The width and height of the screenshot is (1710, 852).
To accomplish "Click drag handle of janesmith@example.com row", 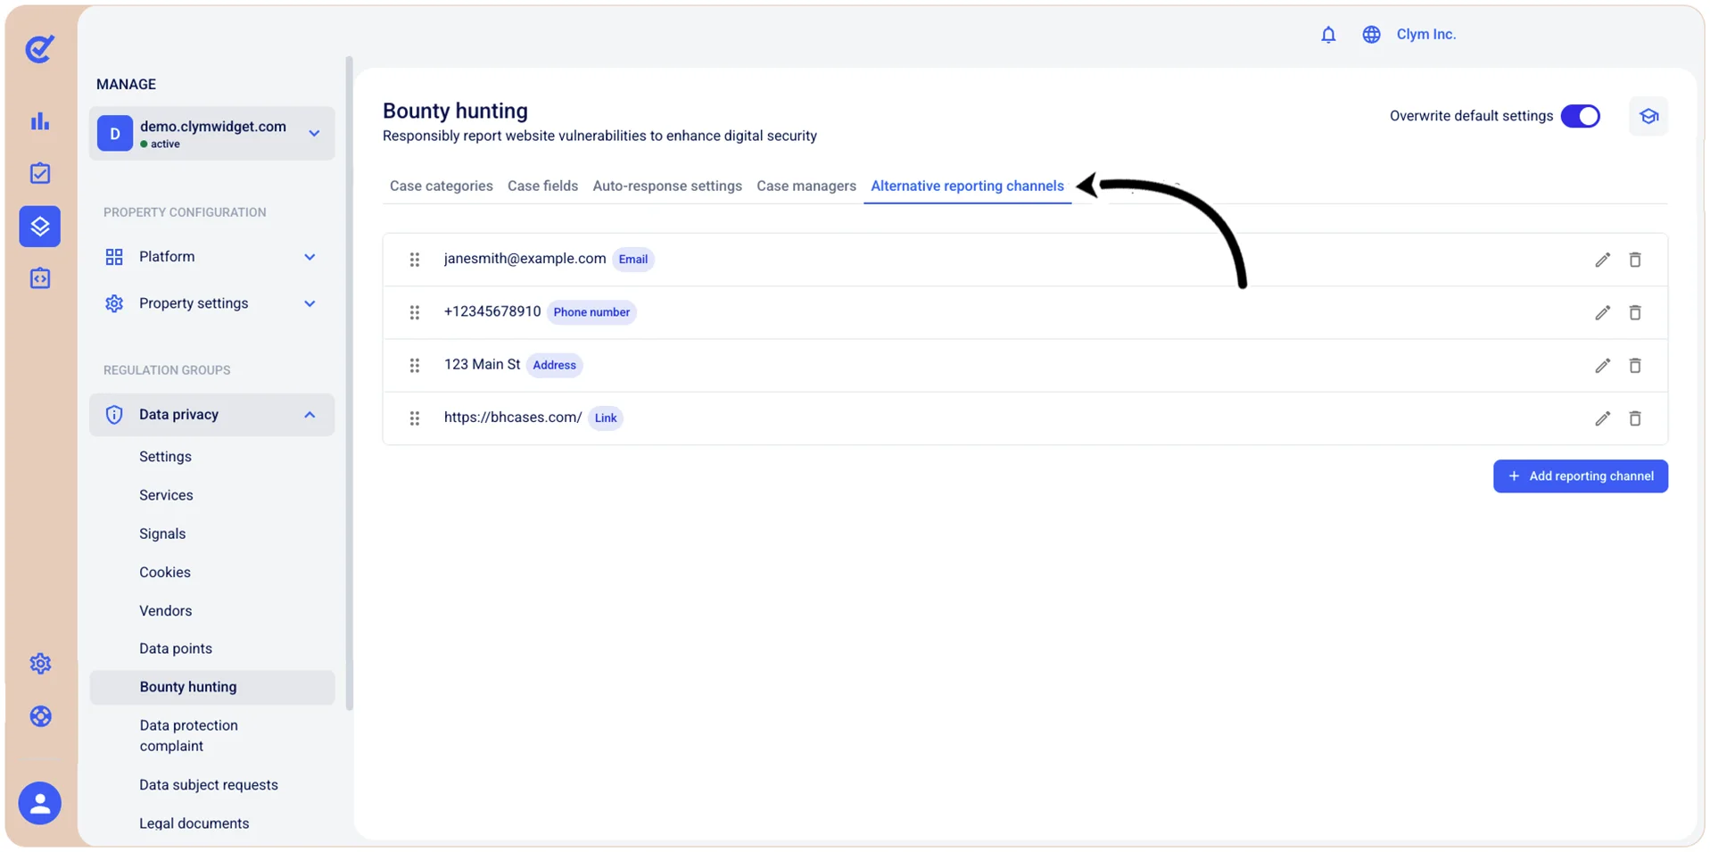I will pyautogui.click(x=415, y=260).
